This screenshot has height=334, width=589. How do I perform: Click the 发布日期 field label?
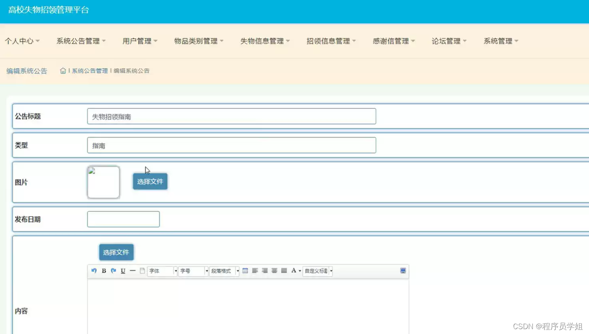tap(28, 219)
